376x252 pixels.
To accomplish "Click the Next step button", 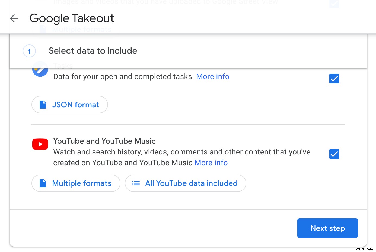I will point(327,228).
